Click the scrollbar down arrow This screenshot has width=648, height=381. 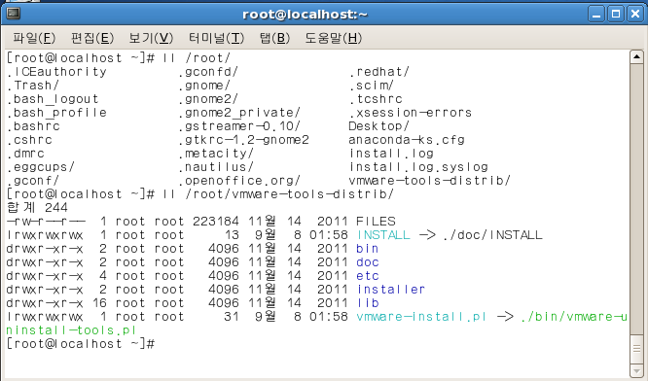point(636,369)
